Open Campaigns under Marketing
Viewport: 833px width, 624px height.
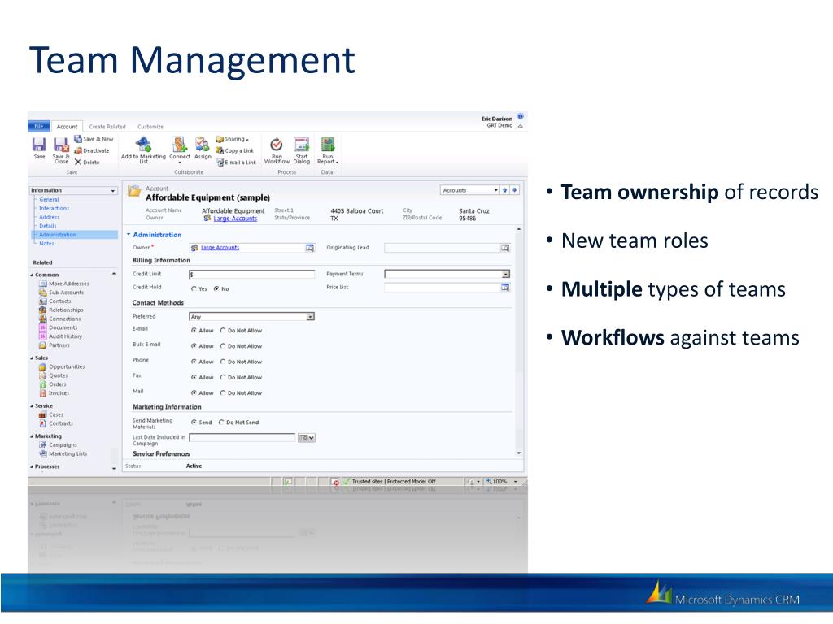[x=58, y=445]
